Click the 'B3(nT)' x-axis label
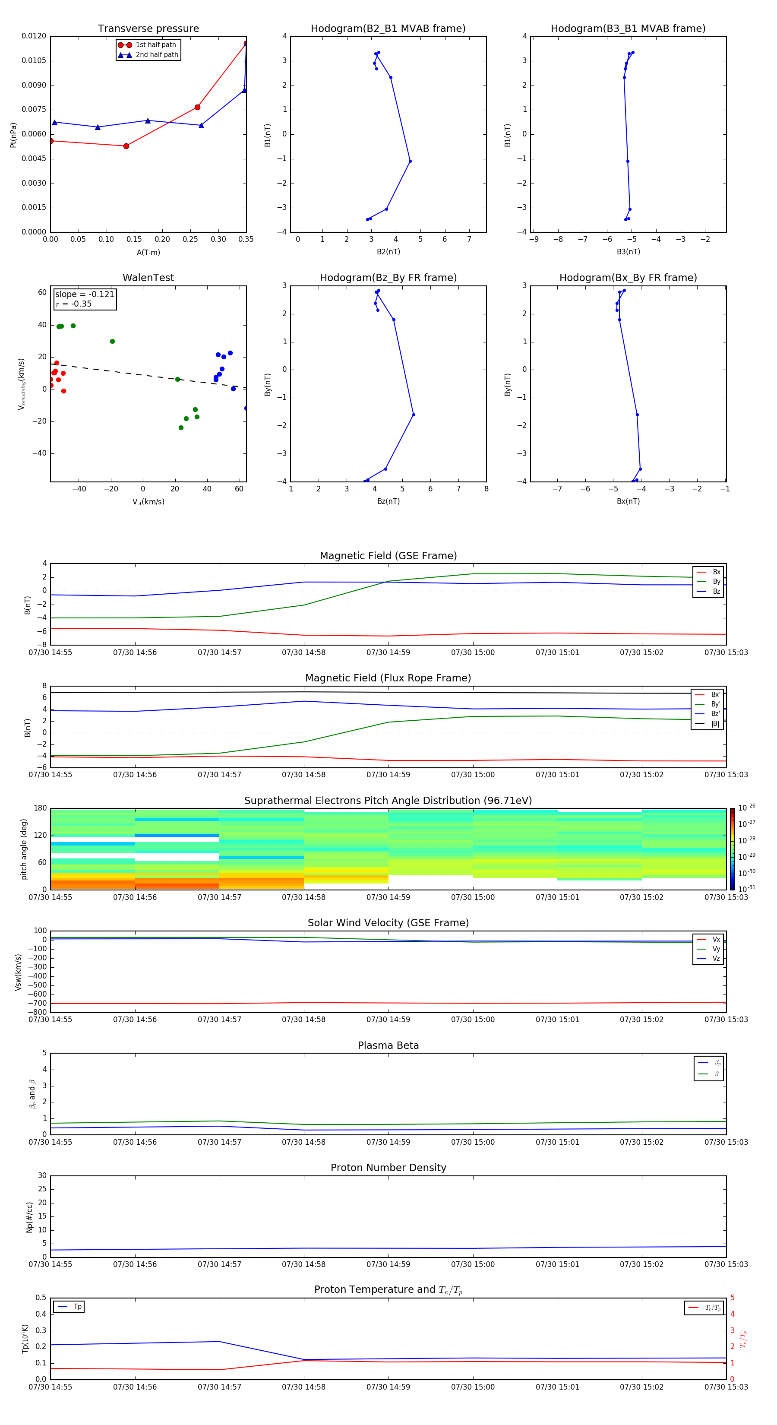The height and width of the screenshot is (1425, 777). coord(628,252)
